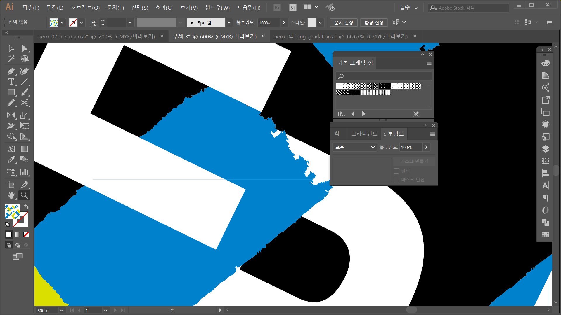Click the patterned Fill color box
The height and width of the screenshot is (315, 561).
tap(13, 211)
